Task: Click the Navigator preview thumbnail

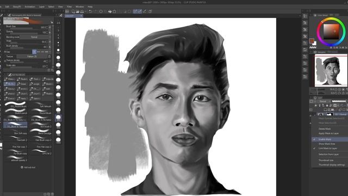Action: [331, 71]
